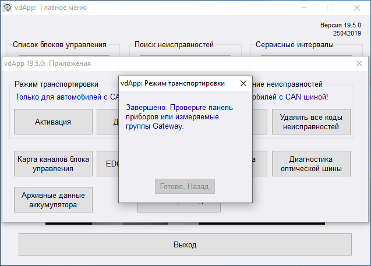Minimize the Главное меню window
371x266 pixels.
coord(303,8)
